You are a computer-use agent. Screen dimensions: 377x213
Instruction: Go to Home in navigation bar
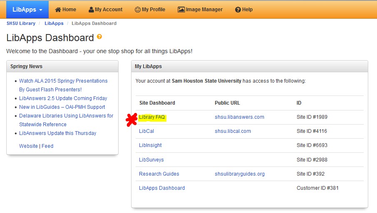point(66,10)
